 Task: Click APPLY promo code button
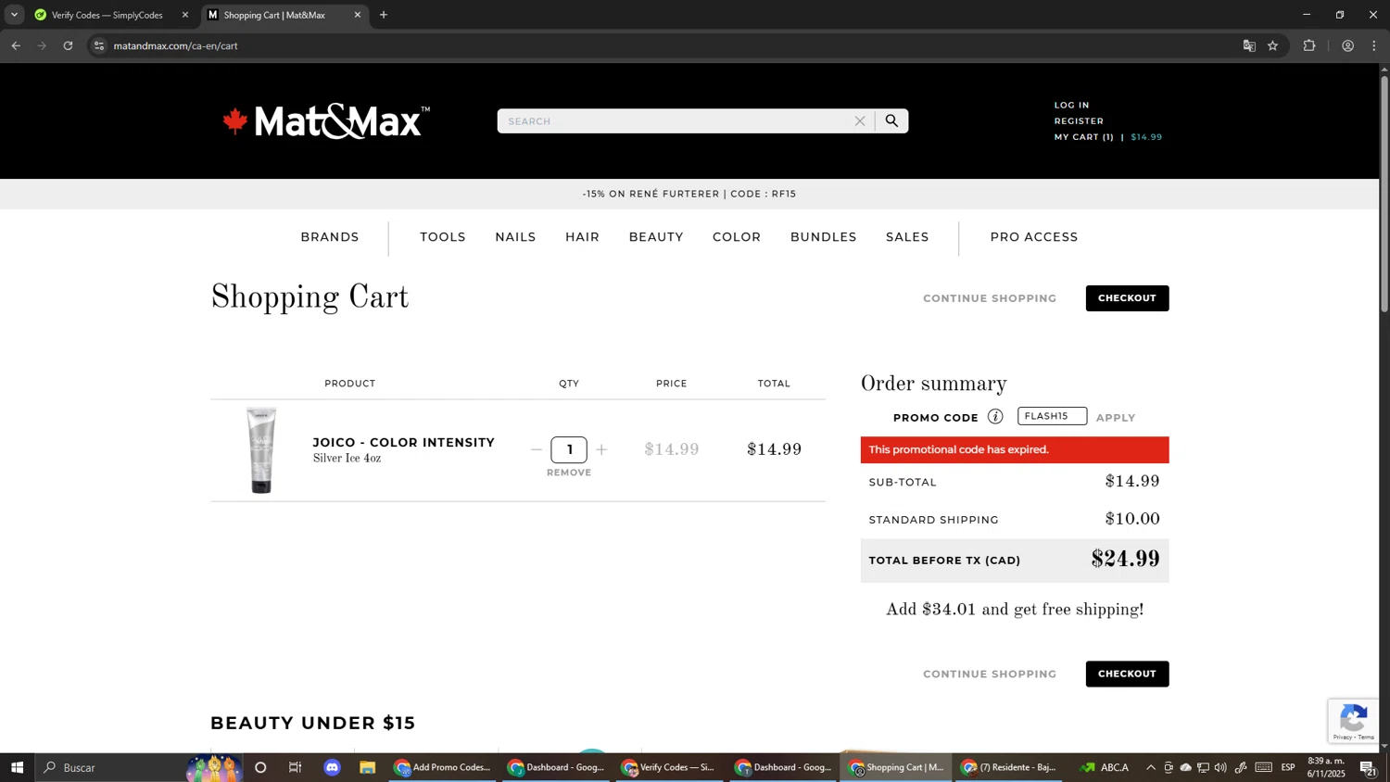coord(1116,418)
